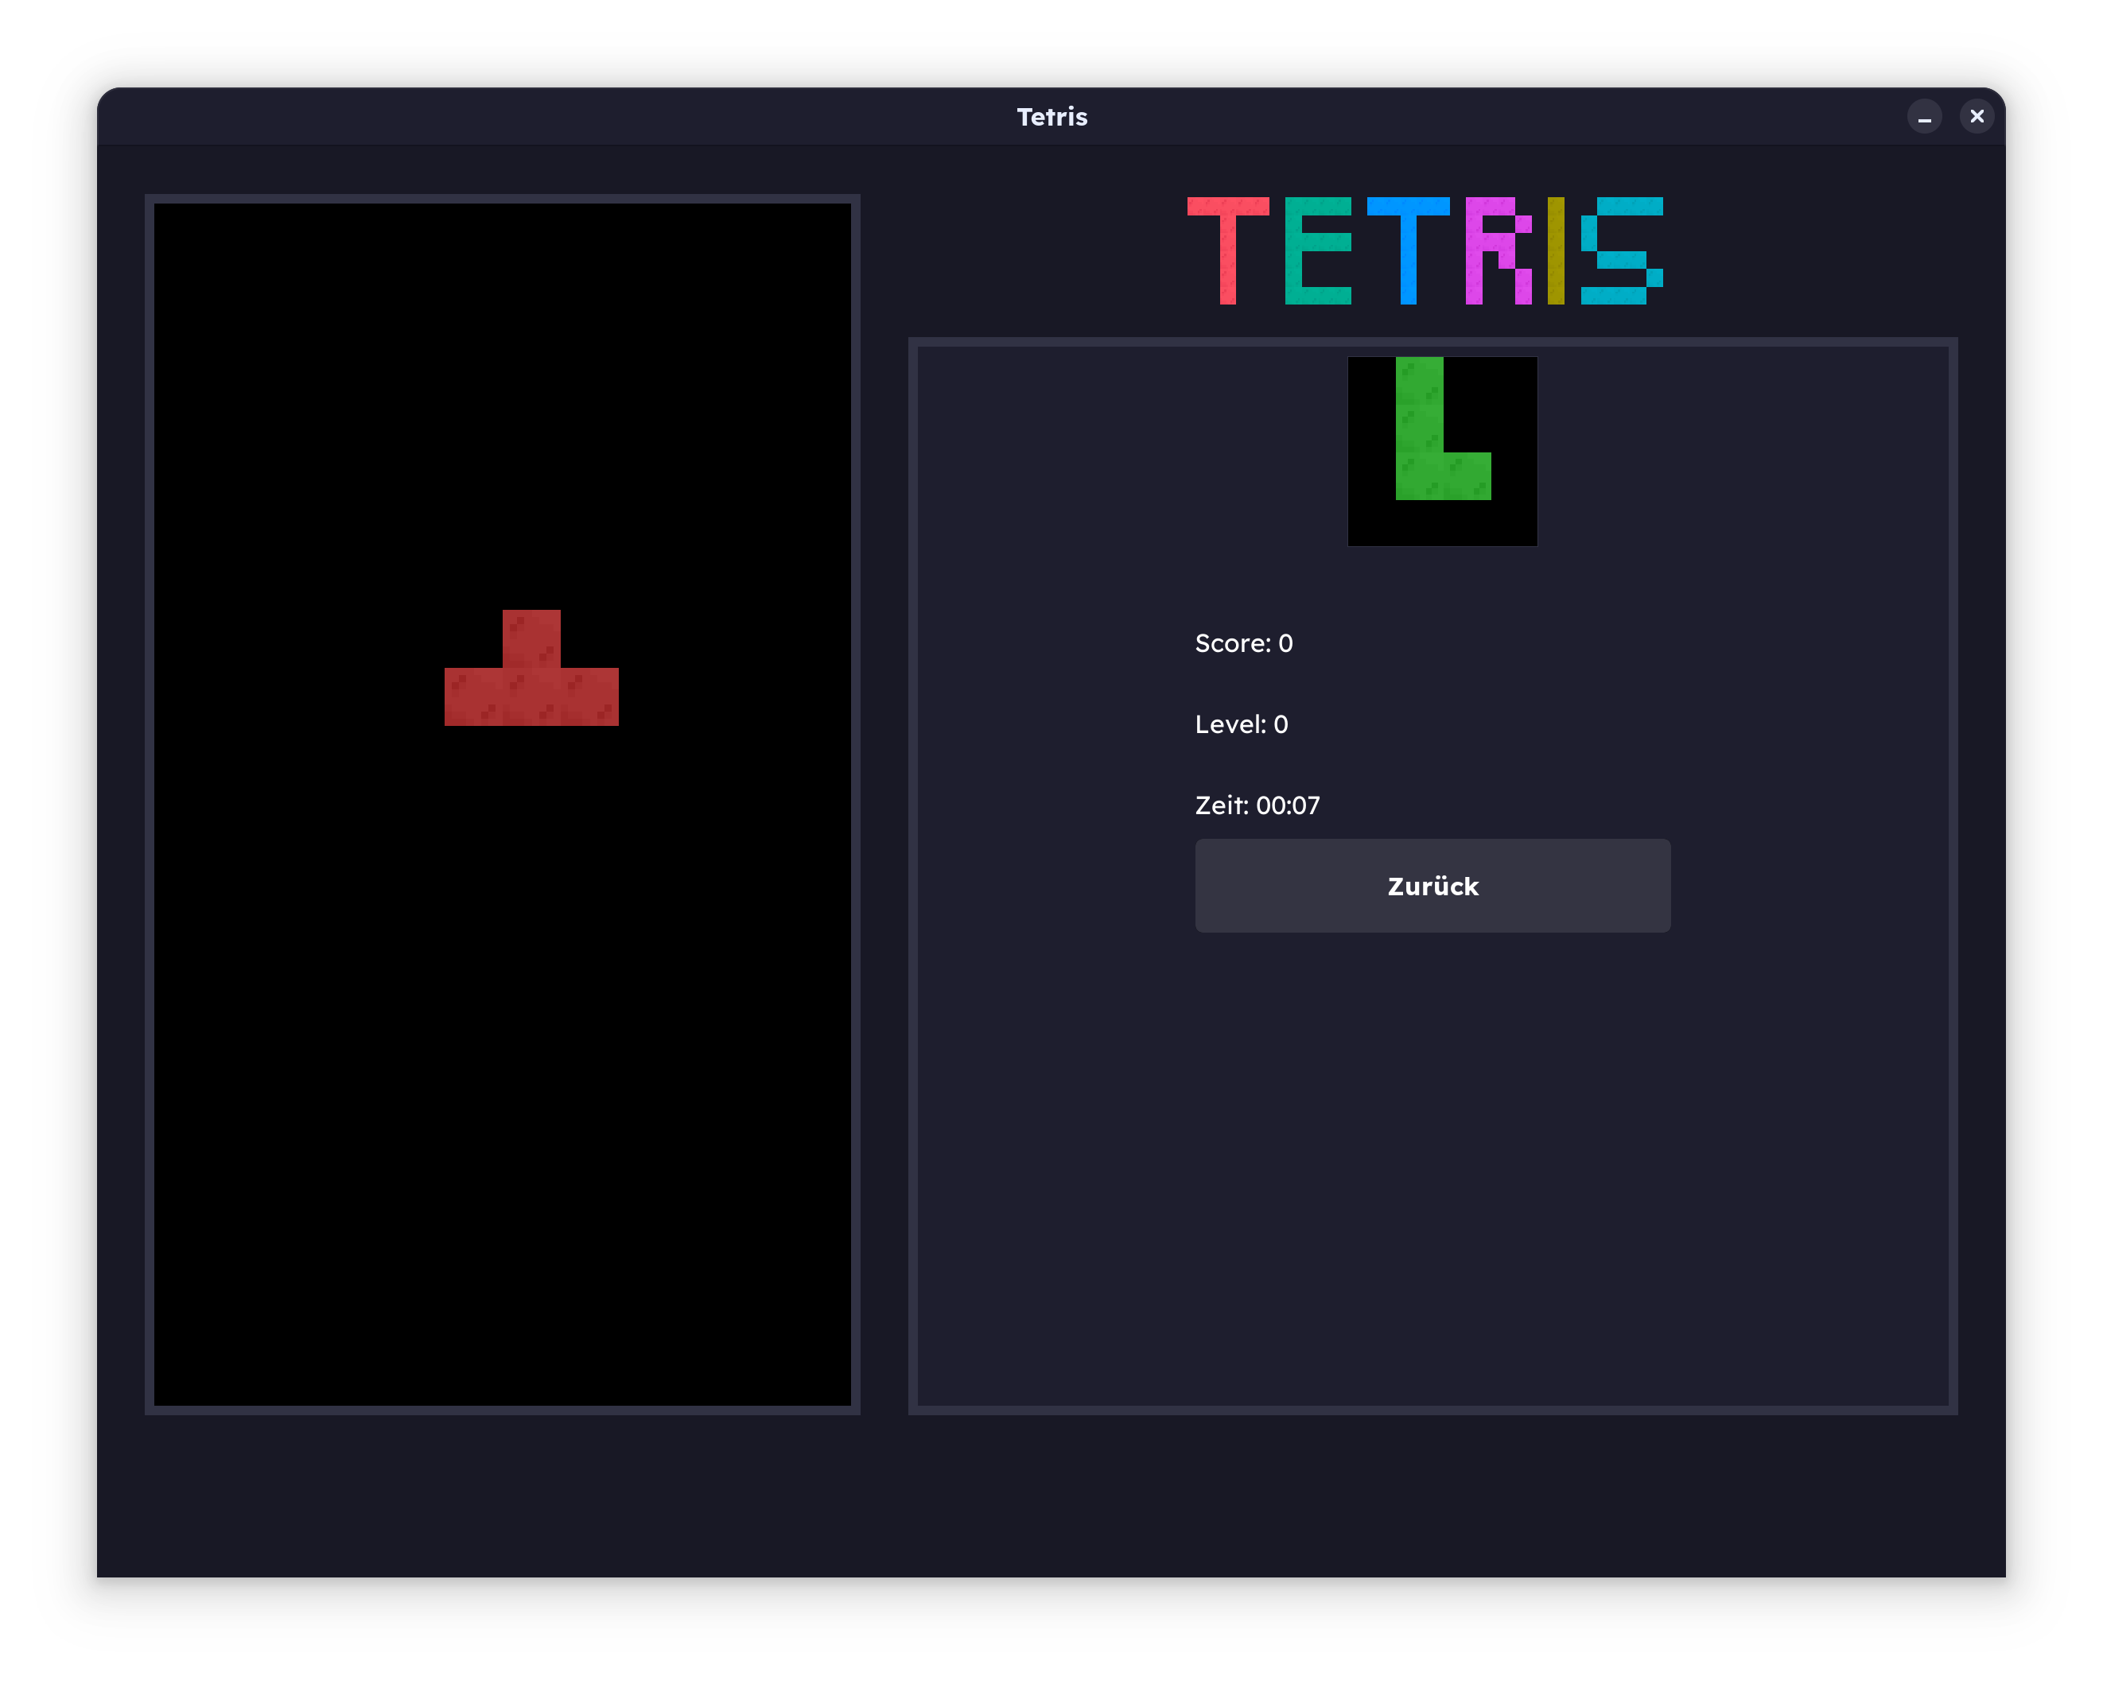This screenshot has height=1684, width=2103.
Task: Click the Score: 0 label
Action: point(1244,642)
